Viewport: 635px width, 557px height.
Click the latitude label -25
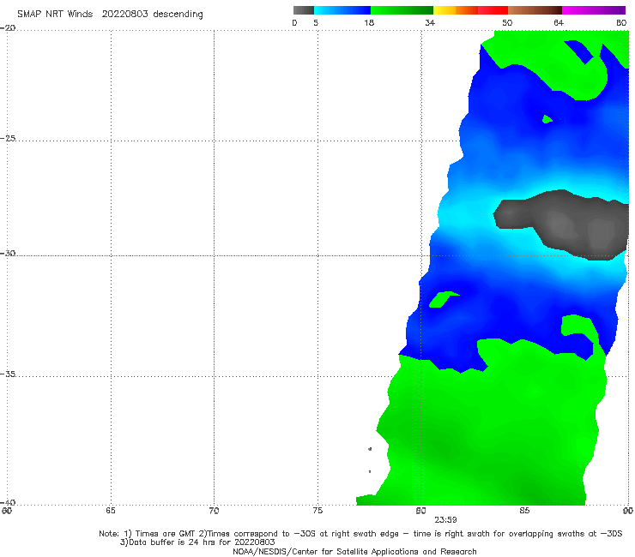[x=8, y=138]
